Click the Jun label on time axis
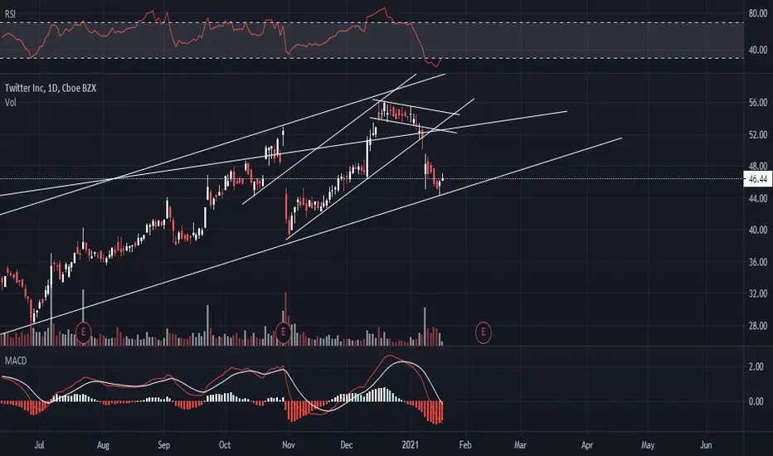Image resolution: width=773 pixels, height=456 pixels. (706, 445)
